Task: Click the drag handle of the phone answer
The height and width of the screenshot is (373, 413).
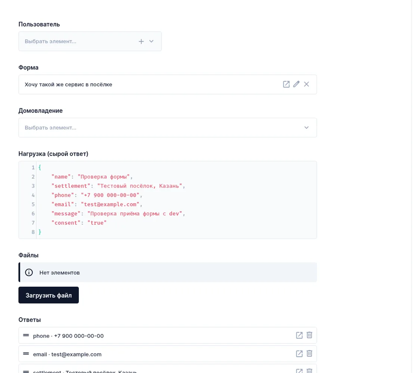Action: coord(26,335)
